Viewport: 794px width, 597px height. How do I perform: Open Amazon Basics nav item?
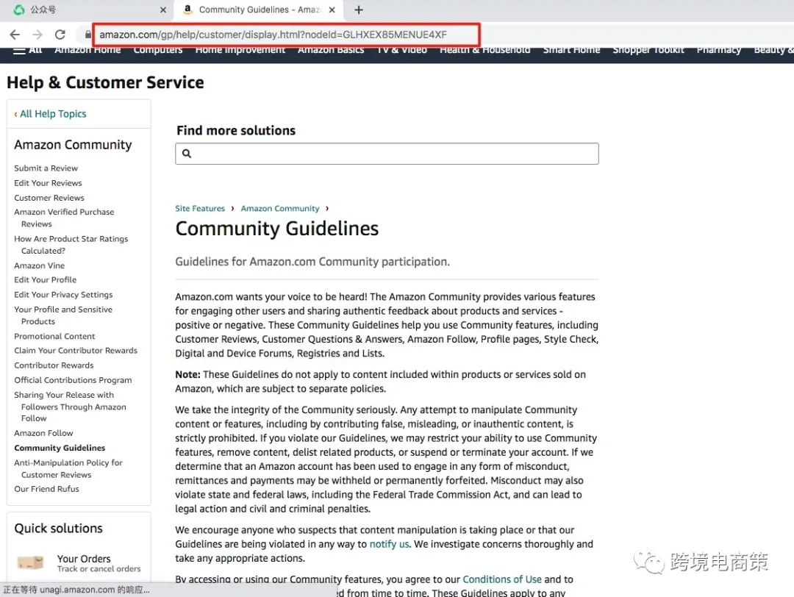[331, 50]
